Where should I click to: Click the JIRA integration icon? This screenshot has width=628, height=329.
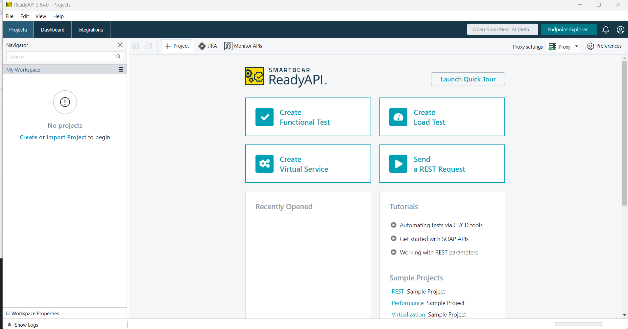point(202,46)
